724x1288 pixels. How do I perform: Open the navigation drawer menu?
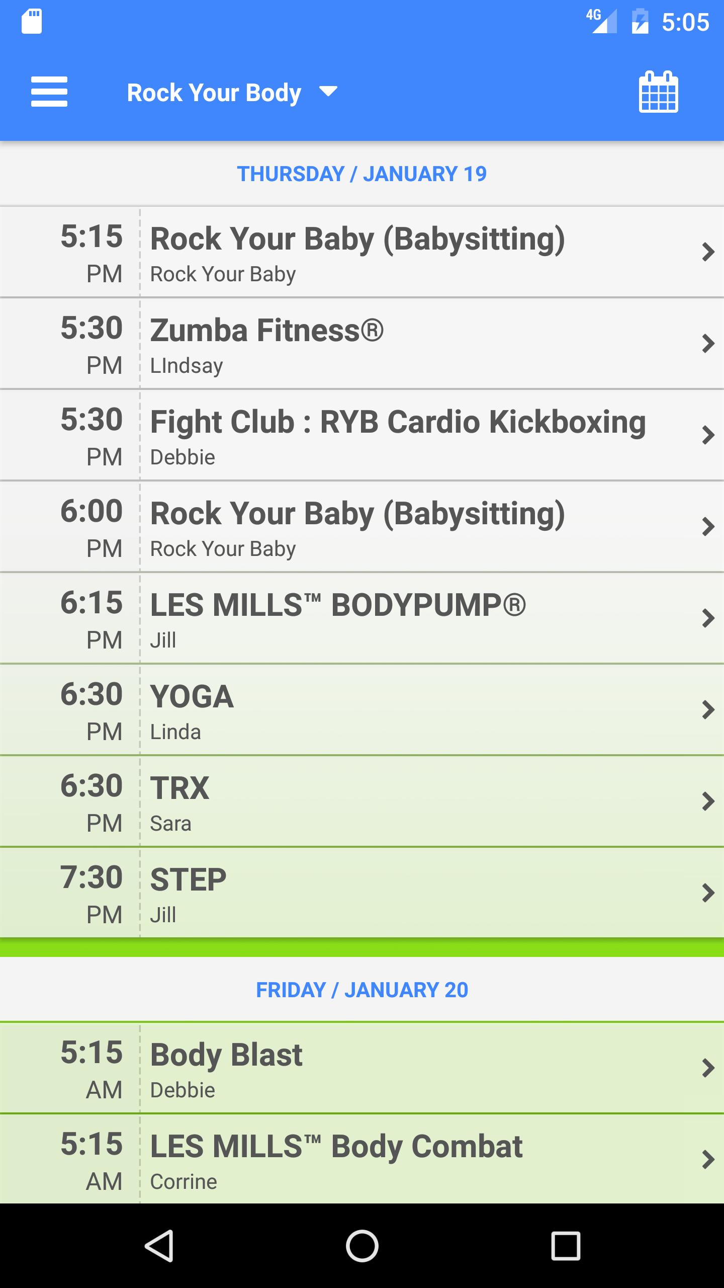click(x=49, y=92)
